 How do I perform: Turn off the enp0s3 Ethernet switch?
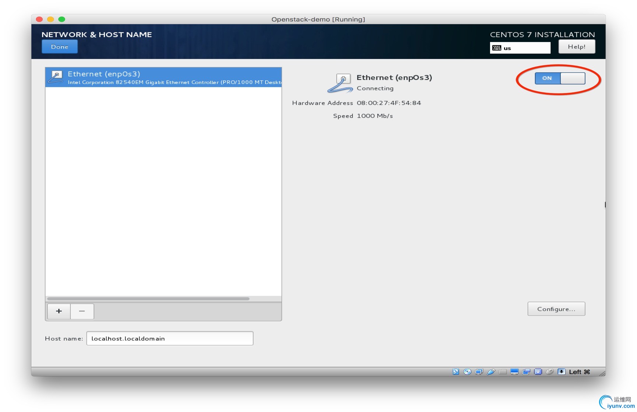coord(560,78)
